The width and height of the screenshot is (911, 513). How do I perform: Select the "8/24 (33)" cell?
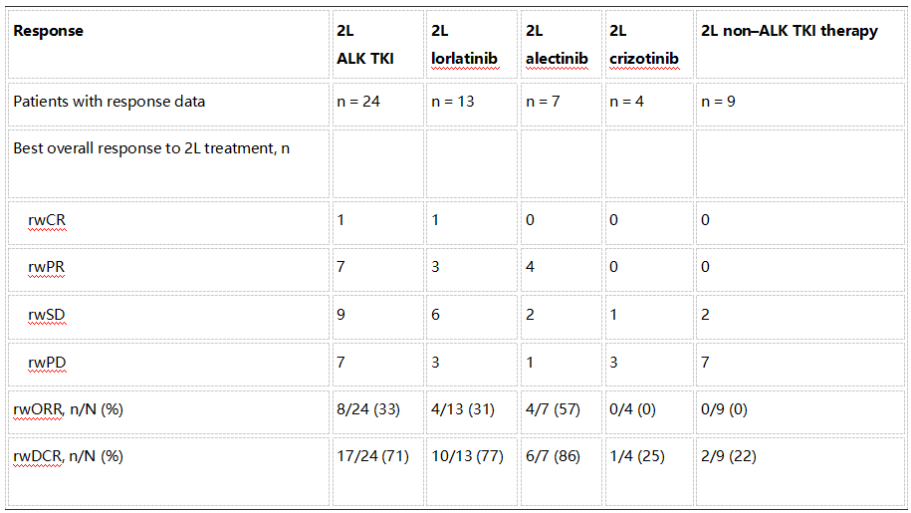click(x=368, y=409)
